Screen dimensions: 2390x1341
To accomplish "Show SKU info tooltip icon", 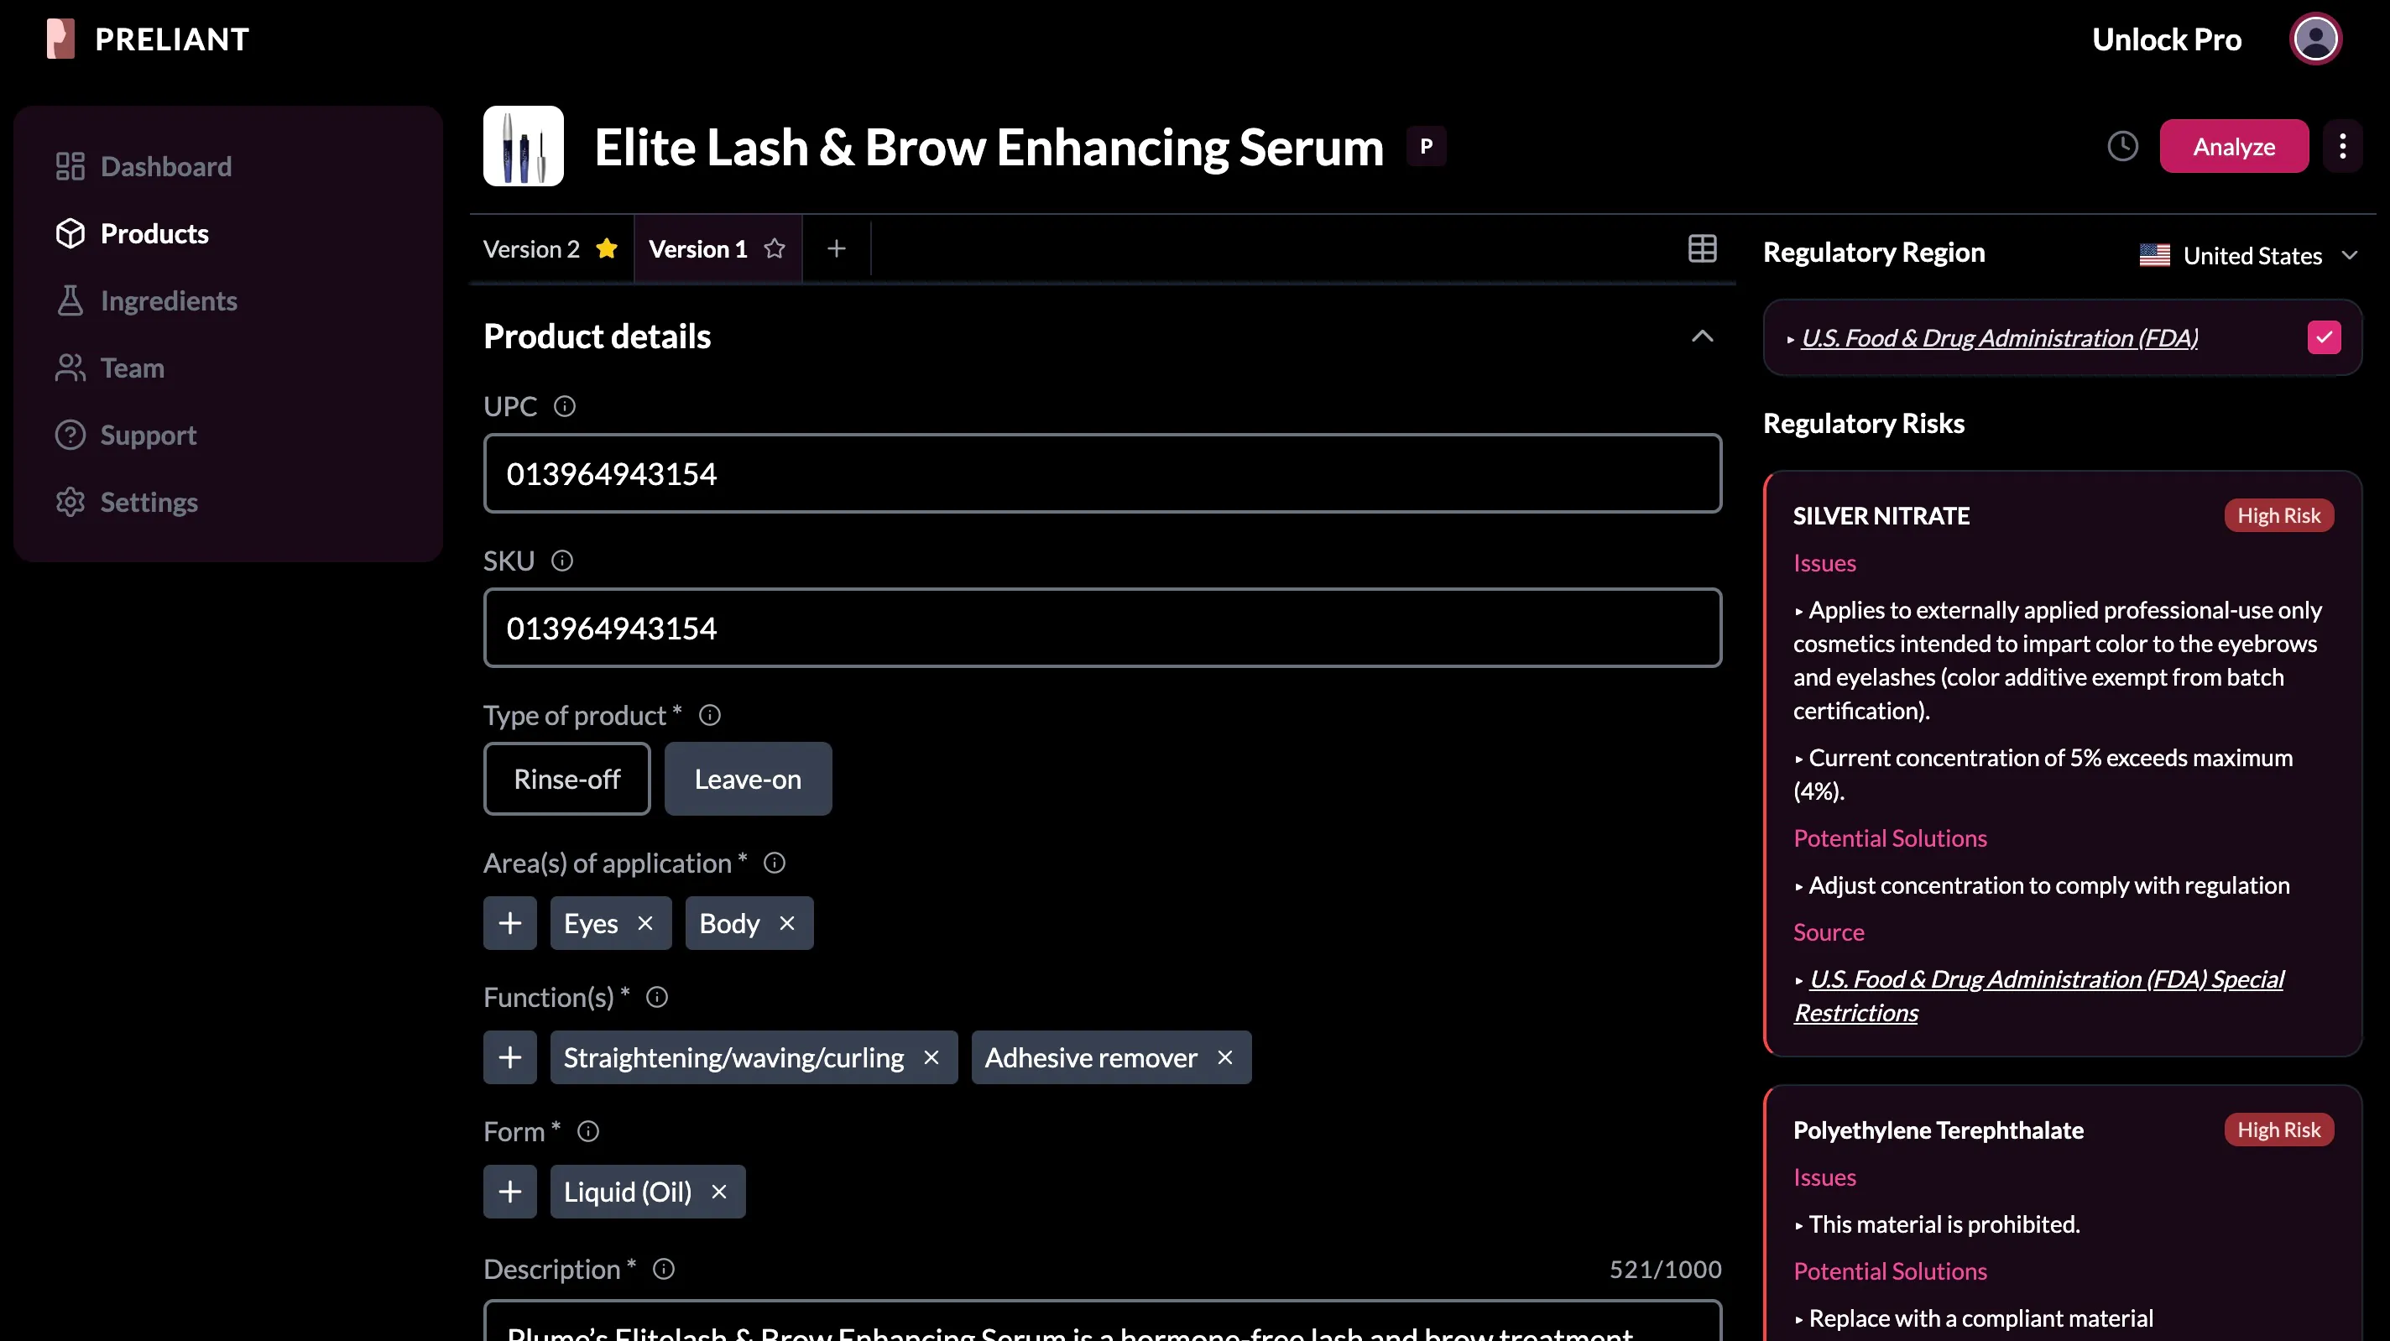I will (x=561, y=561).
